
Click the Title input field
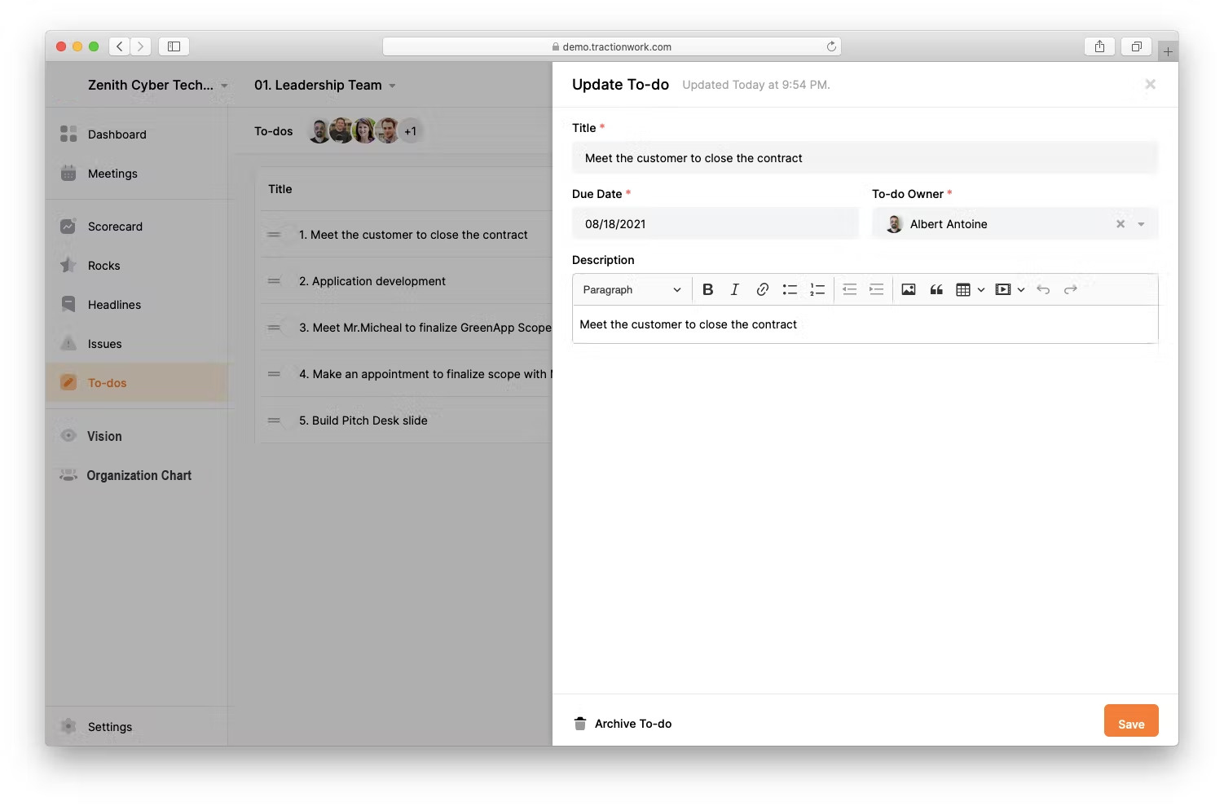click(x=865, y=158)
